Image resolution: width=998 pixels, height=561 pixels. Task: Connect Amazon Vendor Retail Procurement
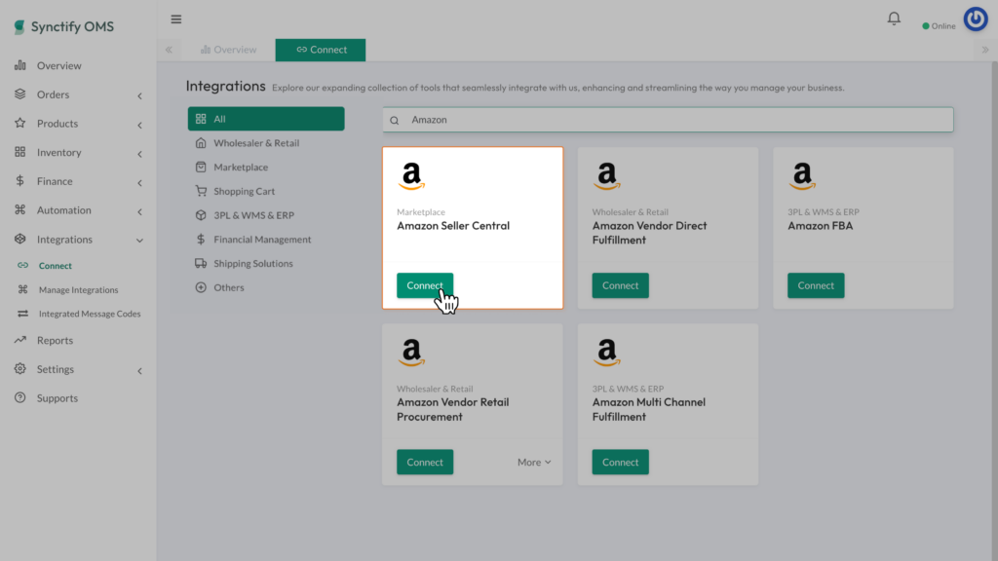coord(425,463)
